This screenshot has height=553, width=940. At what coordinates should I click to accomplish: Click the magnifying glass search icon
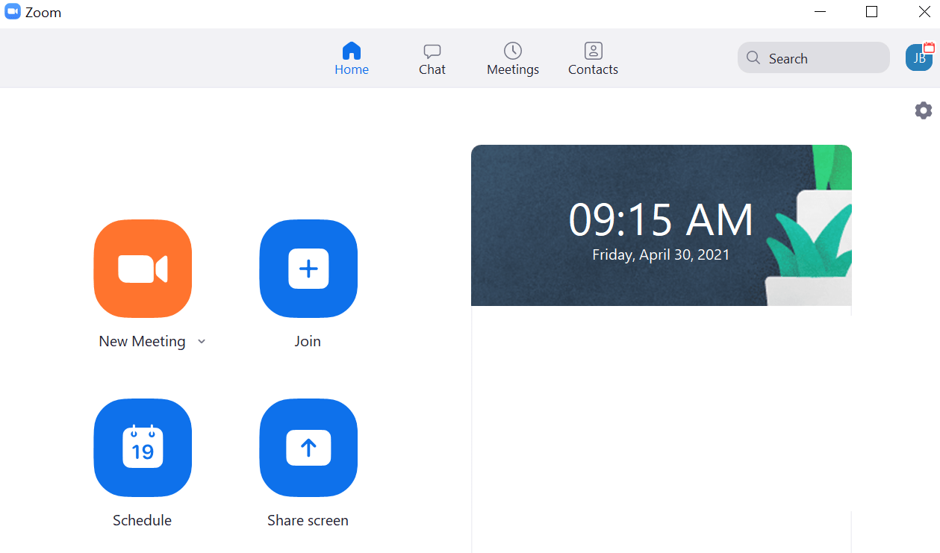pyautogui.click(x=753, y=57)
